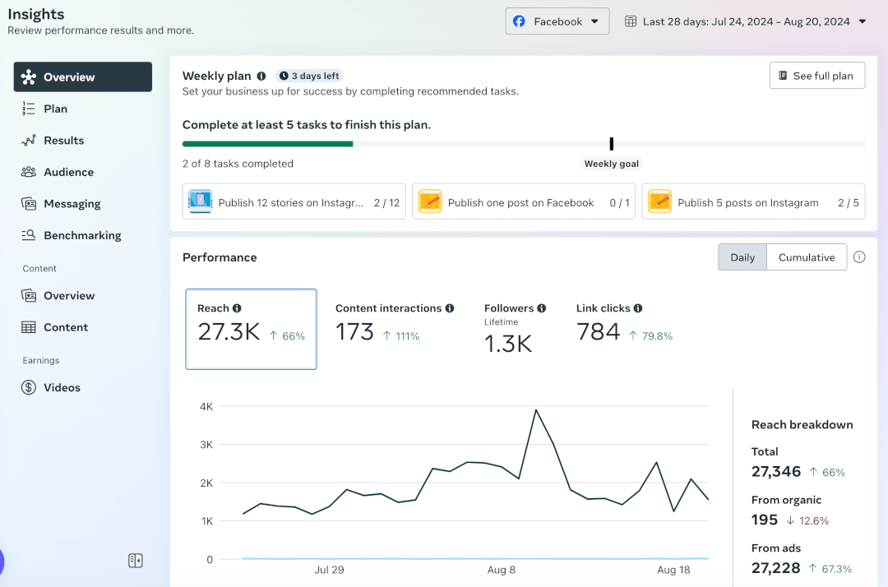Click the Weekly goal marker on progress bar
This screenshot has width=888, height=587.
click(611, 144)
